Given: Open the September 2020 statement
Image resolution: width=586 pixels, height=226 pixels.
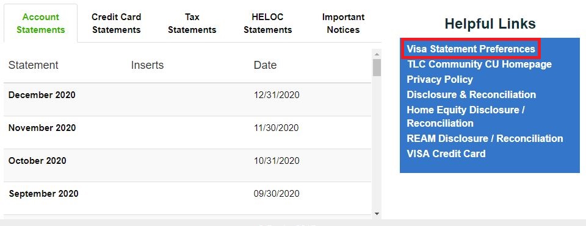Looking at the screenshot, I should [44, 194].
